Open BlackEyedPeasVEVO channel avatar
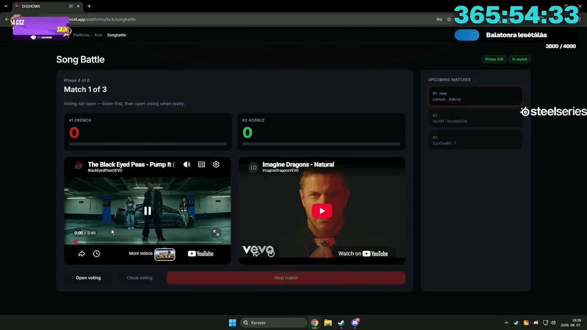The image size is (587, 330). click(x=78, y=166)
